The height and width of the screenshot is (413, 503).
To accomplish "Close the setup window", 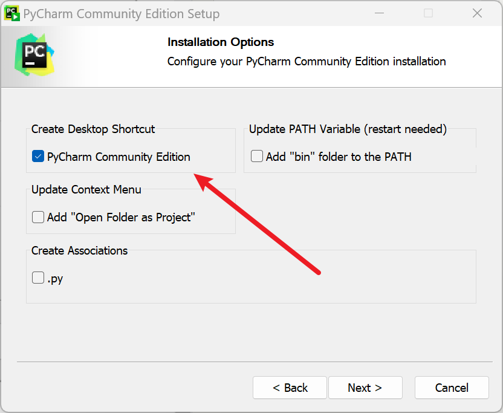I will pyautogui.click(x=476, y=13).
